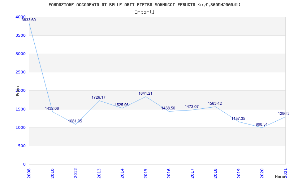This screenshot has height=180, width=289.
Task: Click the 2012 year axis label
Action: pos(76,173)
